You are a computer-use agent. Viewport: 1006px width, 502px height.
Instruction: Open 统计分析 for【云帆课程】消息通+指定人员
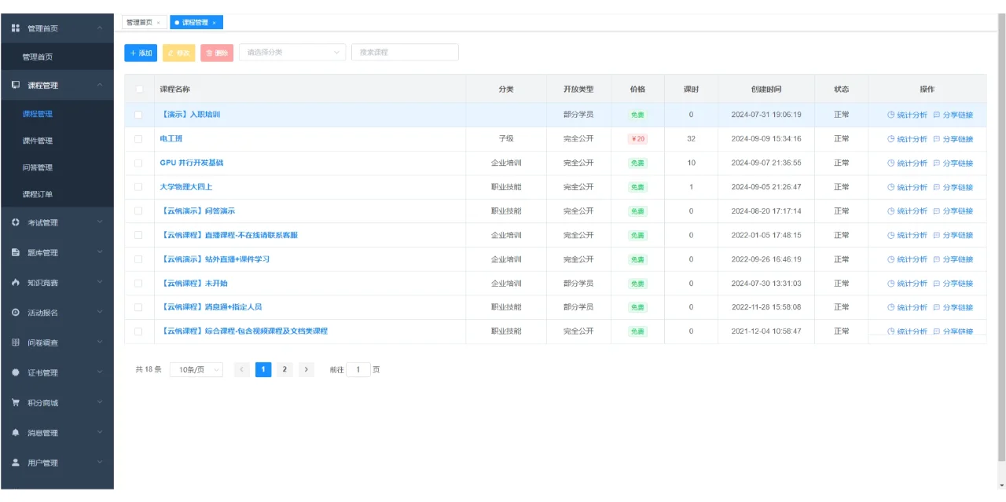[x=907, y=307]
